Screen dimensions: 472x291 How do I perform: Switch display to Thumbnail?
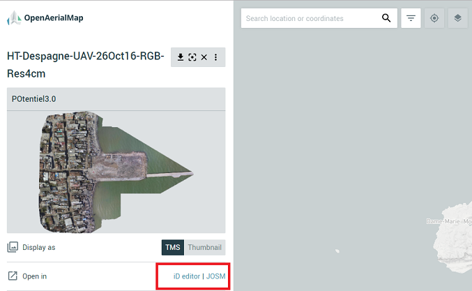point(205,247)
